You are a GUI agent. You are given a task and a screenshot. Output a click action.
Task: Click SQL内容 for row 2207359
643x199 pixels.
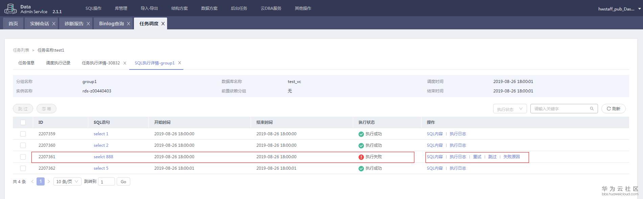click(435, 134)
